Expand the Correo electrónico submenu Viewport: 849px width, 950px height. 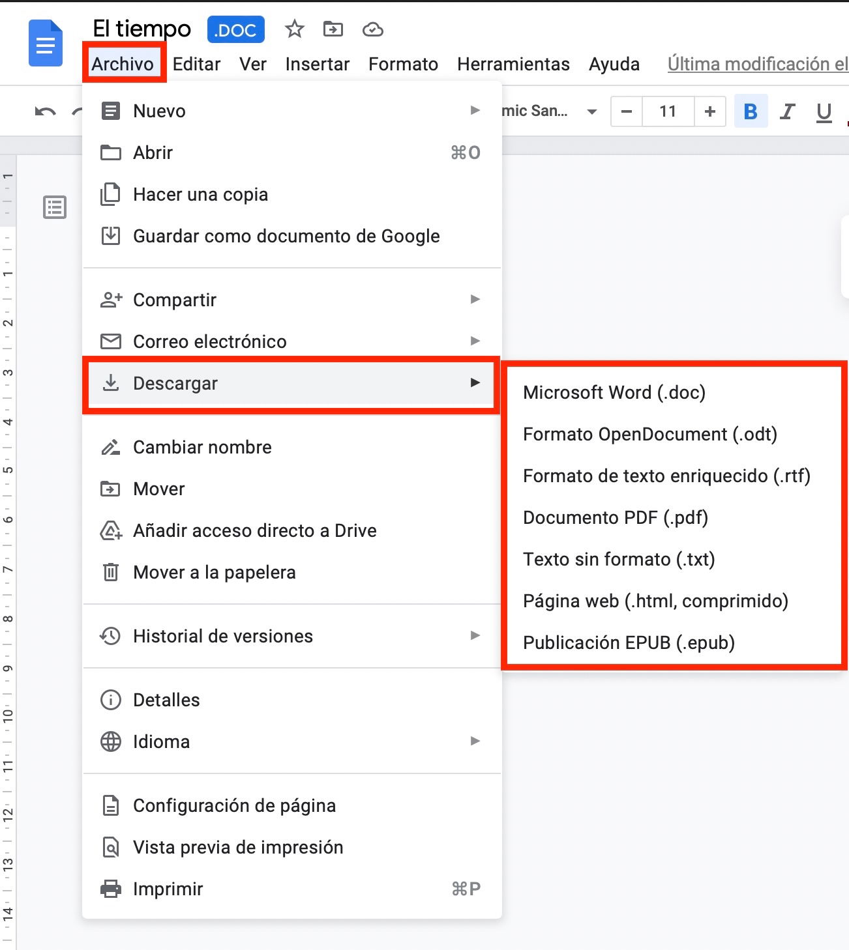point(292,341)
